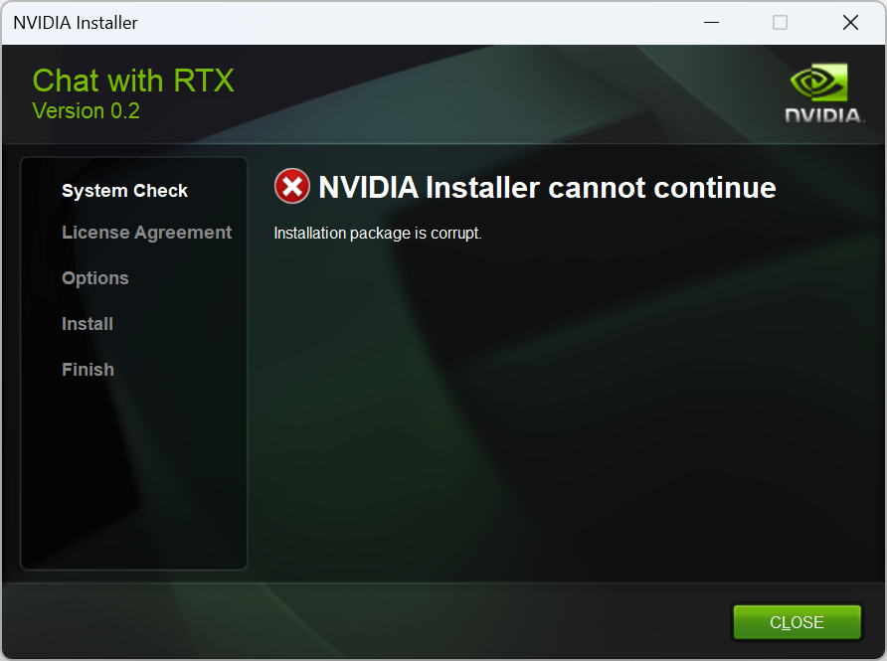Select the License Agreement step

pyautogui.click(x=146, y=233)
